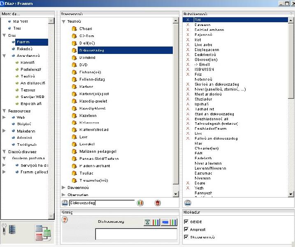295x247 pixels.
Task: Expand the Oberourien tree node
Action: [63, 195]
